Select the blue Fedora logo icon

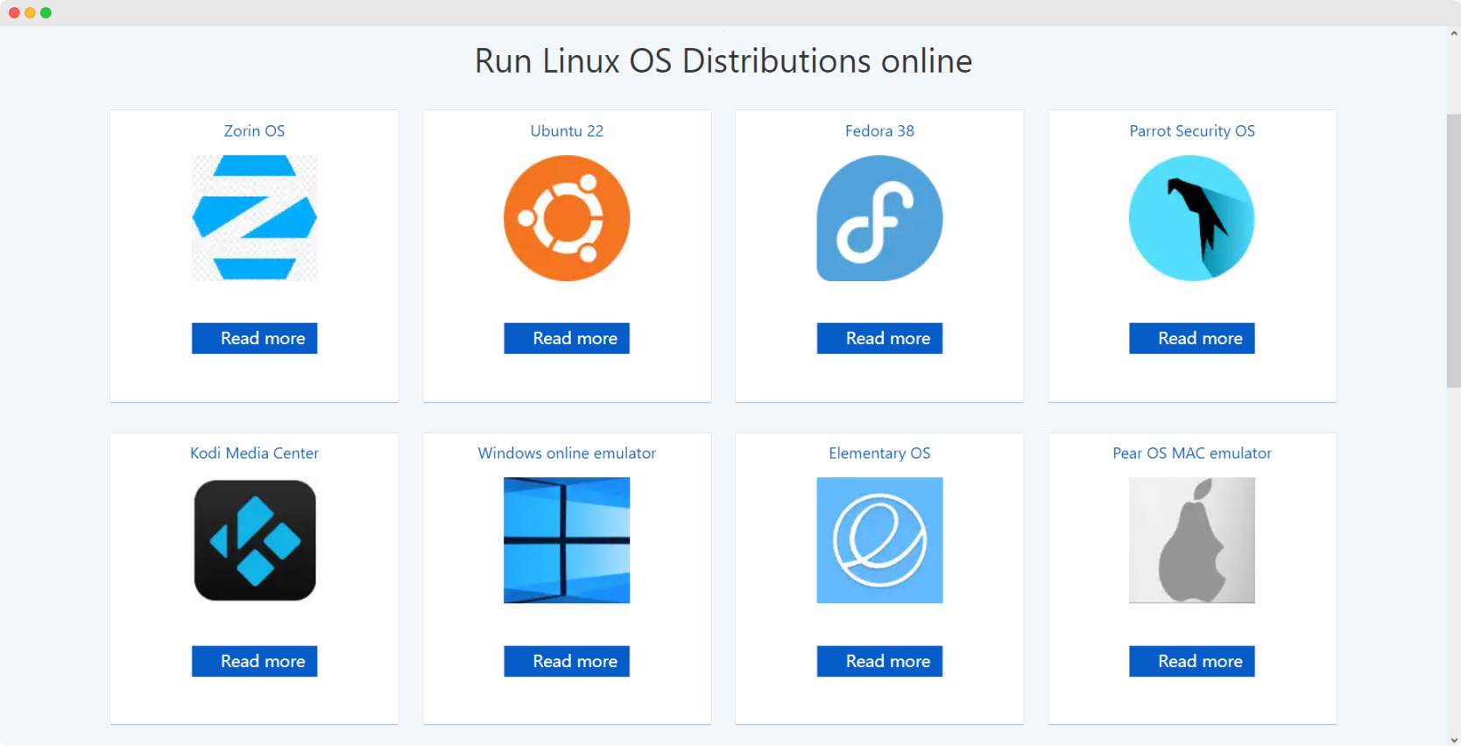tap(879, 218)
